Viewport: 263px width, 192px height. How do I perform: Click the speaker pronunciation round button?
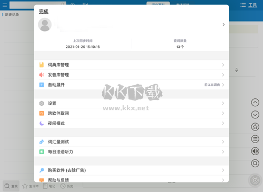(x=255, y=151)
